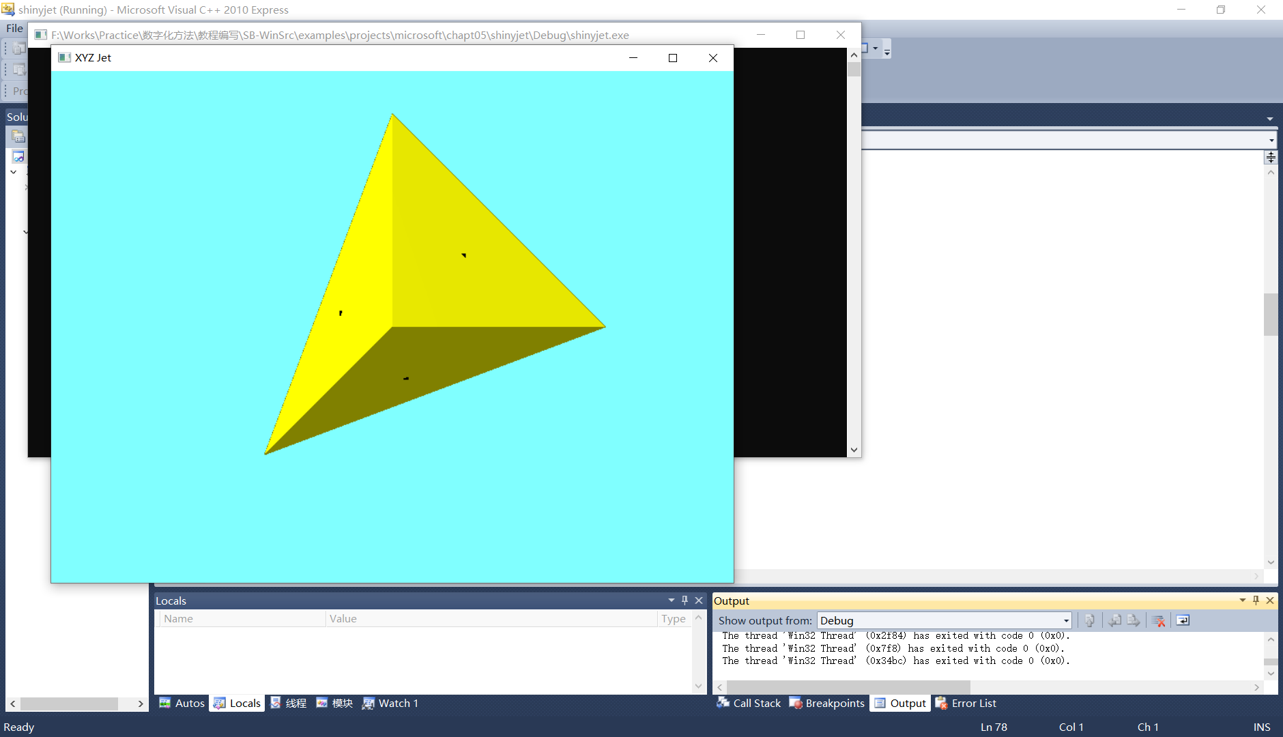The height and width of the screenshot is (737, 1283).
Task: Go to previous message in Output toolbar
Action: pyautogui.click(x=1114, y=620)
